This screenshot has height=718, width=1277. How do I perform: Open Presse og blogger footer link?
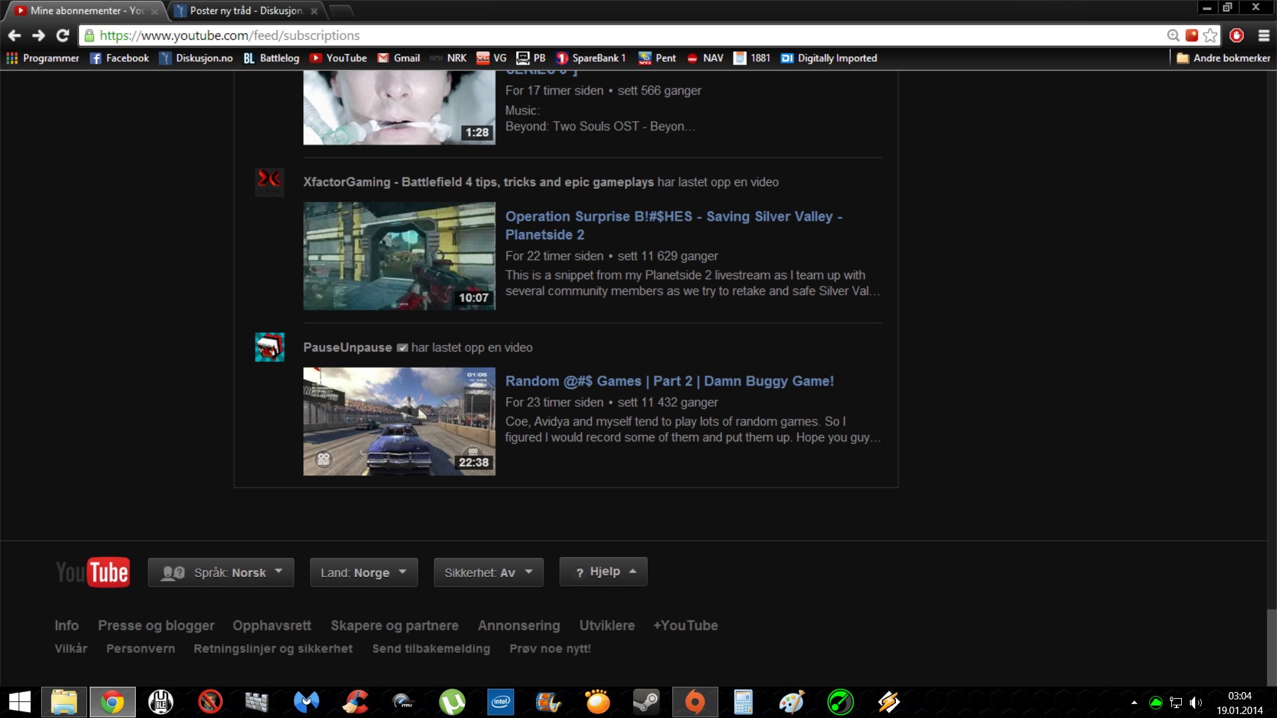click(x=156, y=626)
